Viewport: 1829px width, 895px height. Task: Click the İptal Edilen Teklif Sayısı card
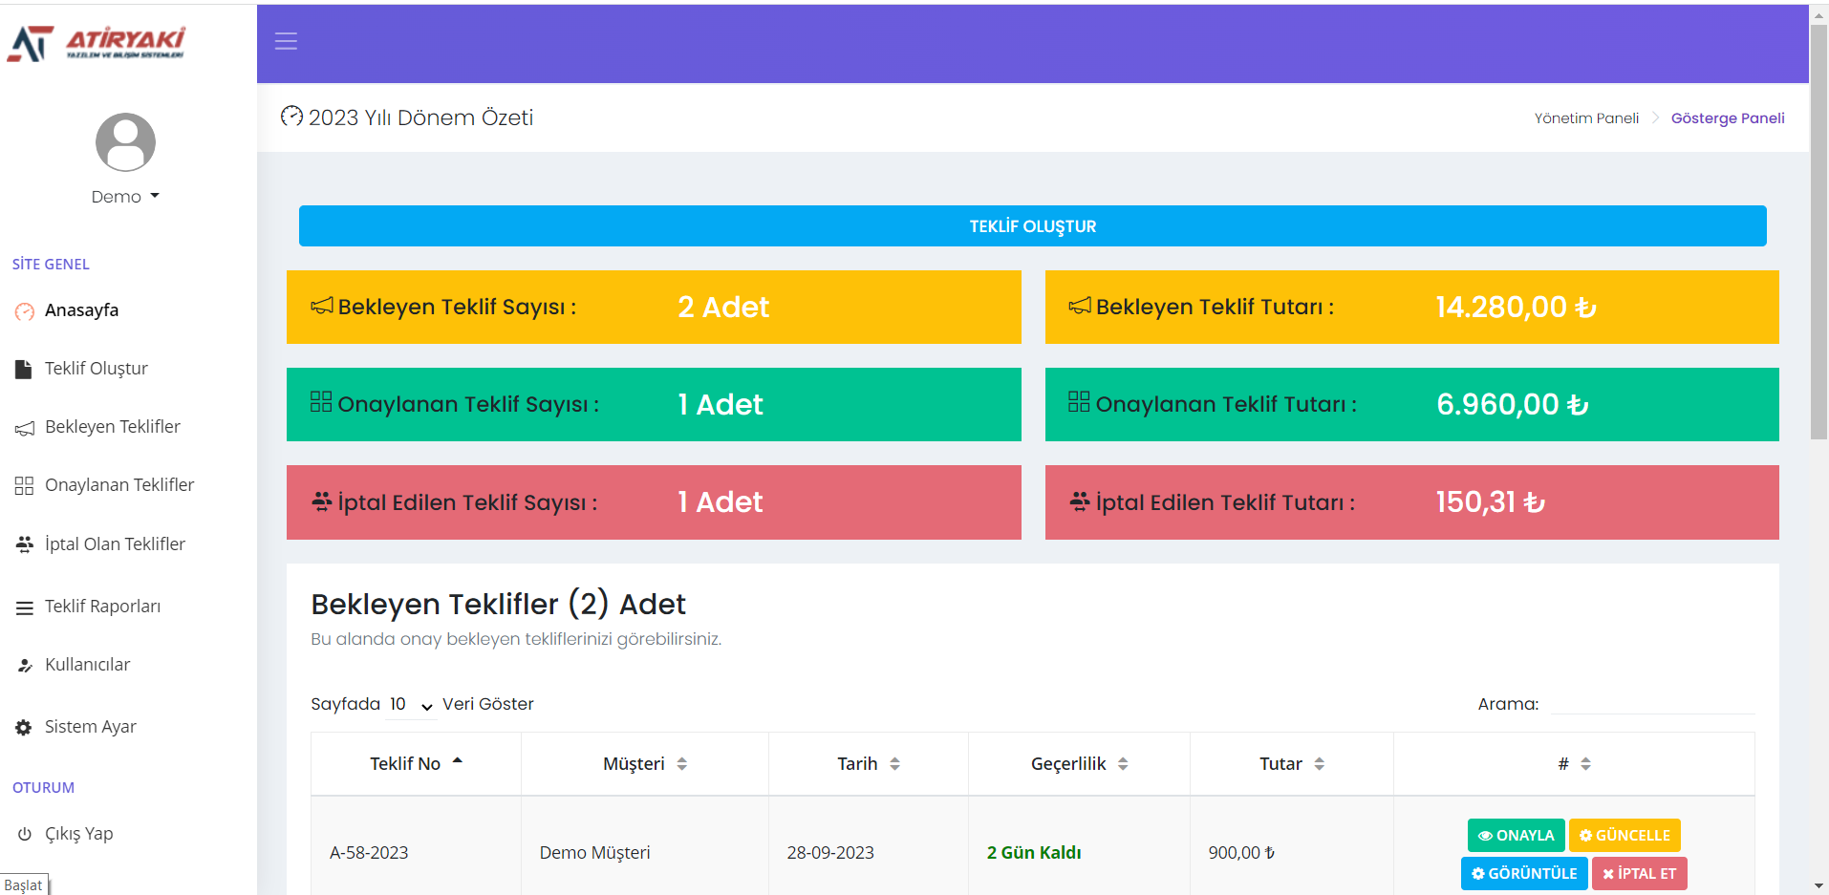tap(654, 502)
